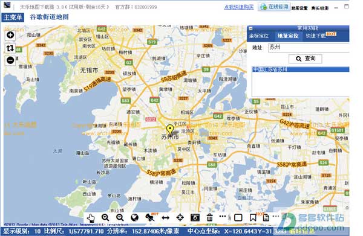Viewport: 363px width, 236px height.
Task: Switch to the 地址定位 tab
Action: pyautogui.click(x=288, y=36)
